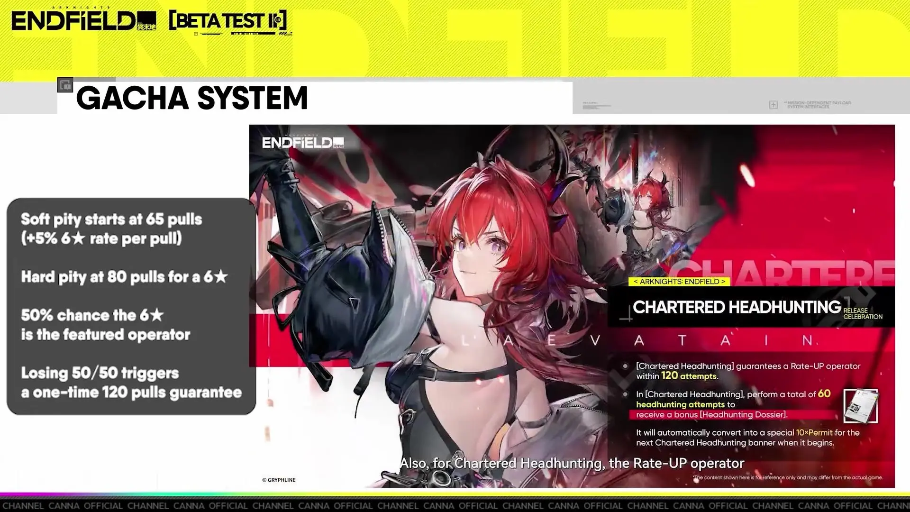Click the GACHA SYSTEM heading

point(191,98)
